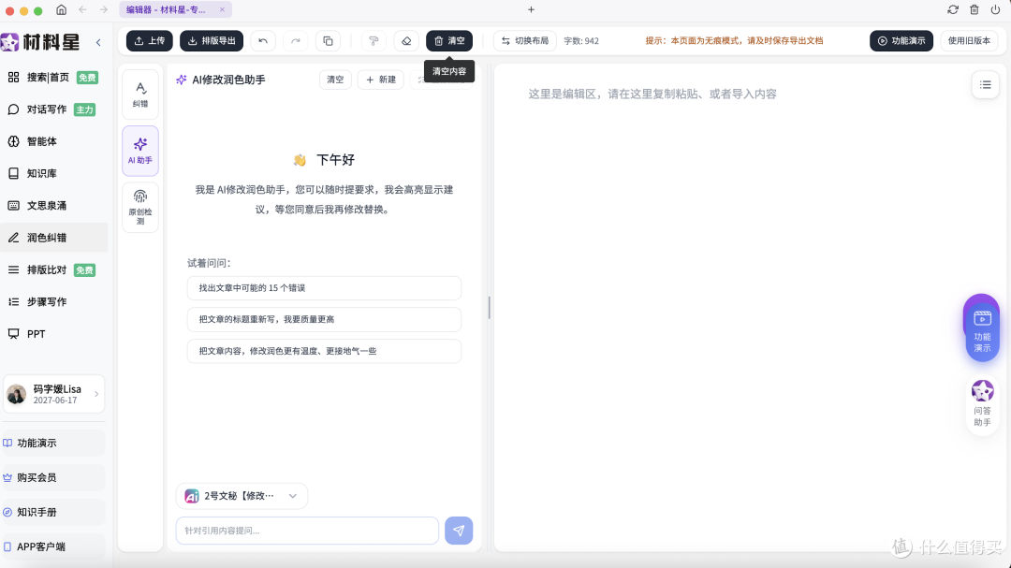Click the redo arrow icon
1011x568 pixels.
point(295,40)
